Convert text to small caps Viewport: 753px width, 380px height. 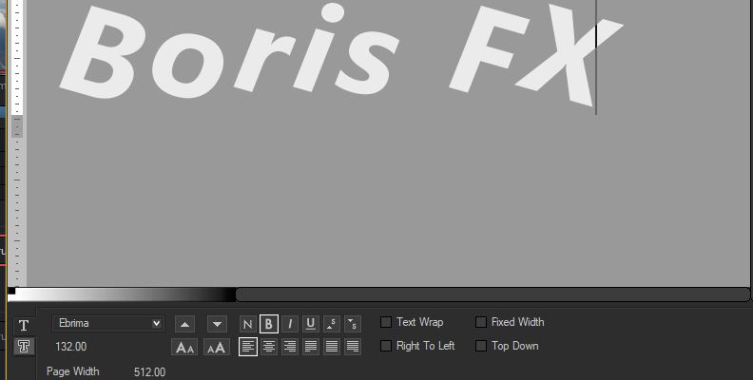pos(184,347)
